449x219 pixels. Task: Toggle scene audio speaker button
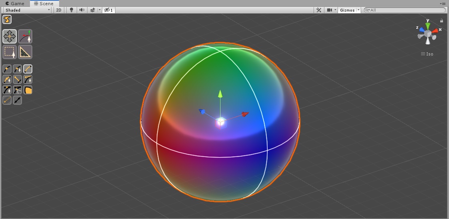[x=82, y=10]
